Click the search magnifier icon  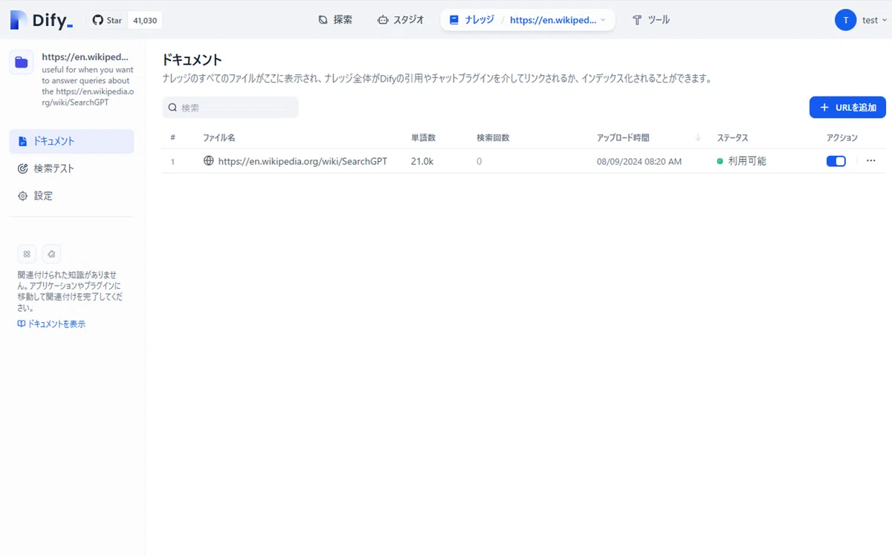[x=172, y=108]
